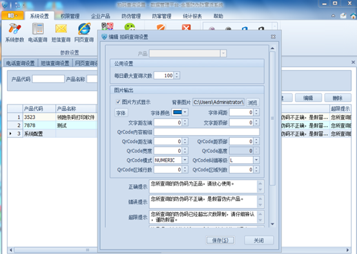Click the green WeChat ribbon icon
This screenshot has width=357, height=254.
click(x=130, y=27)
